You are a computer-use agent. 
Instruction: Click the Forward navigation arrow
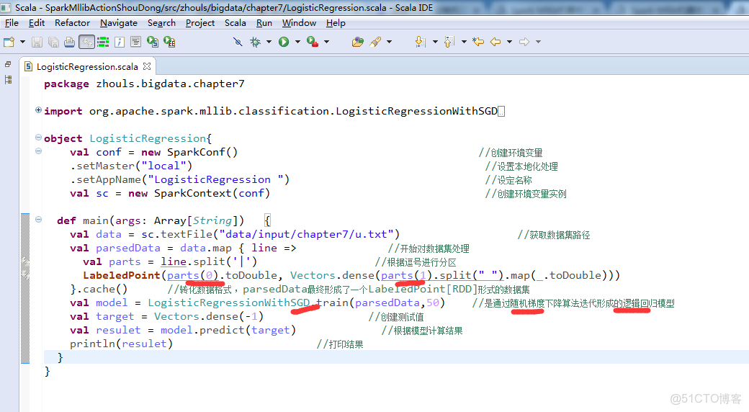click(524, 42)
